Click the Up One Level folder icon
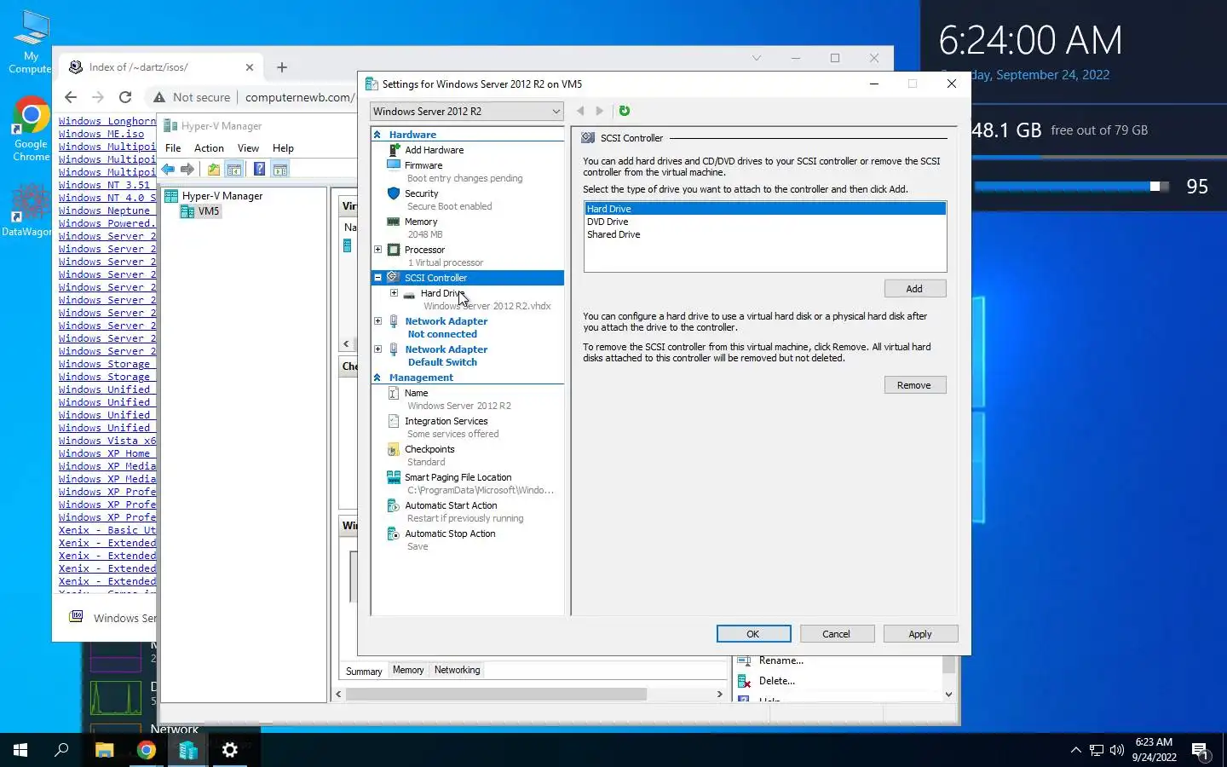The height and width of the screenshot is (767, 1227). pyautogui.click(x=214, y=170)
